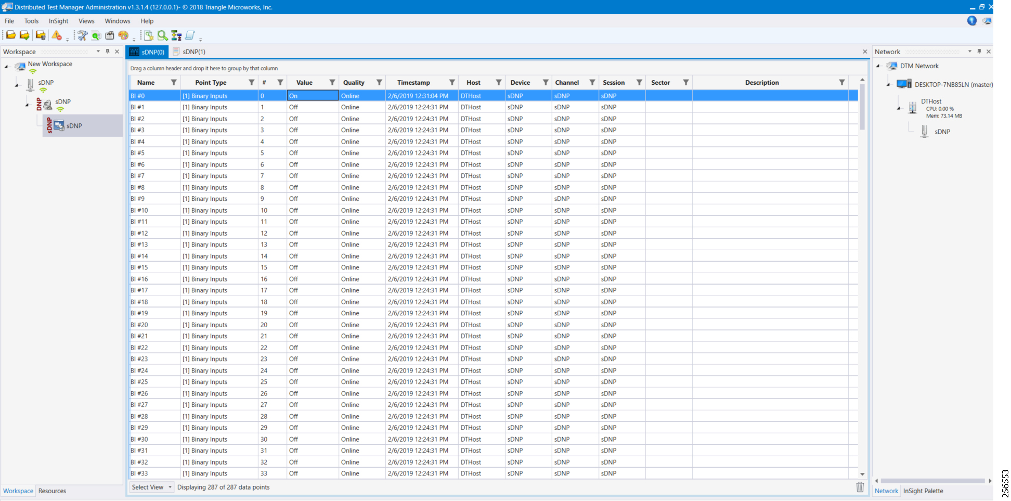The width and height of the screenshot is (1011, 501).
Task: Sort by the Description column header
Action: pos(762,82)
